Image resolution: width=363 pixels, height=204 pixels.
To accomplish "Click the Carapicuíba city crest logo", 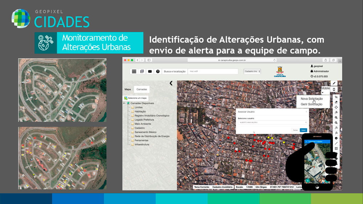I will pos(280,72).
